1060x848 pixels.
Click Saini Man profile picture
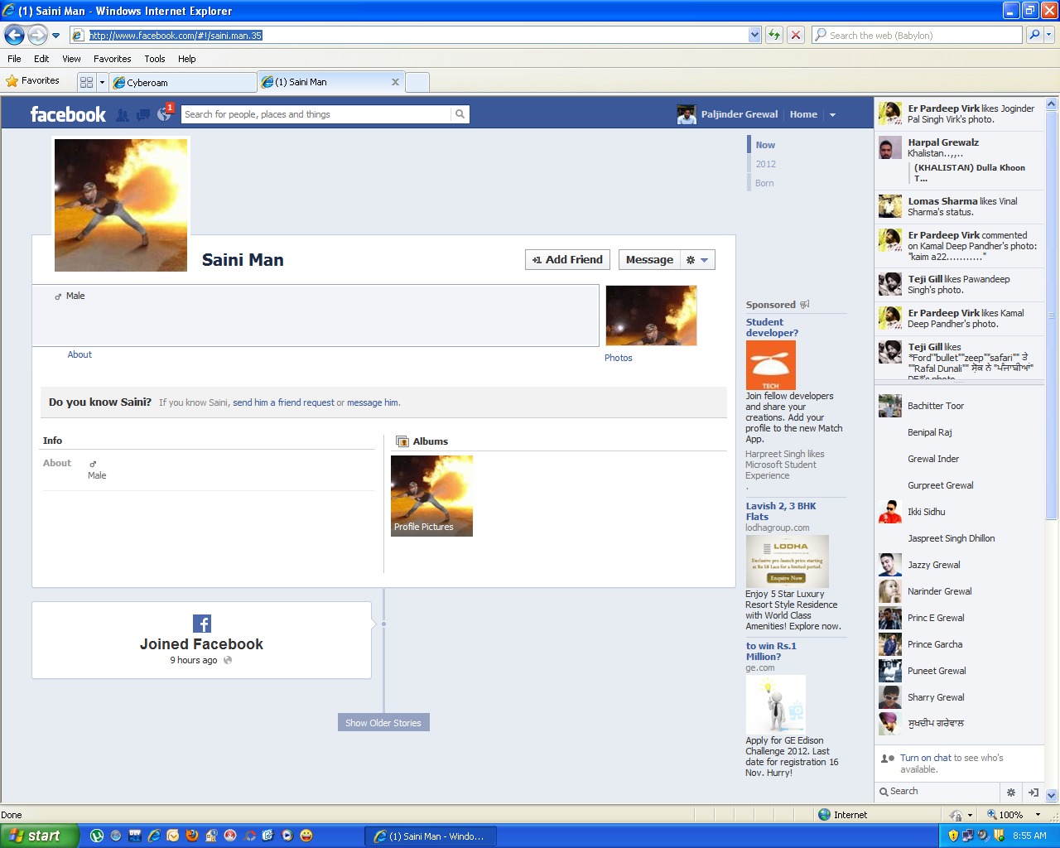(121, 205)
